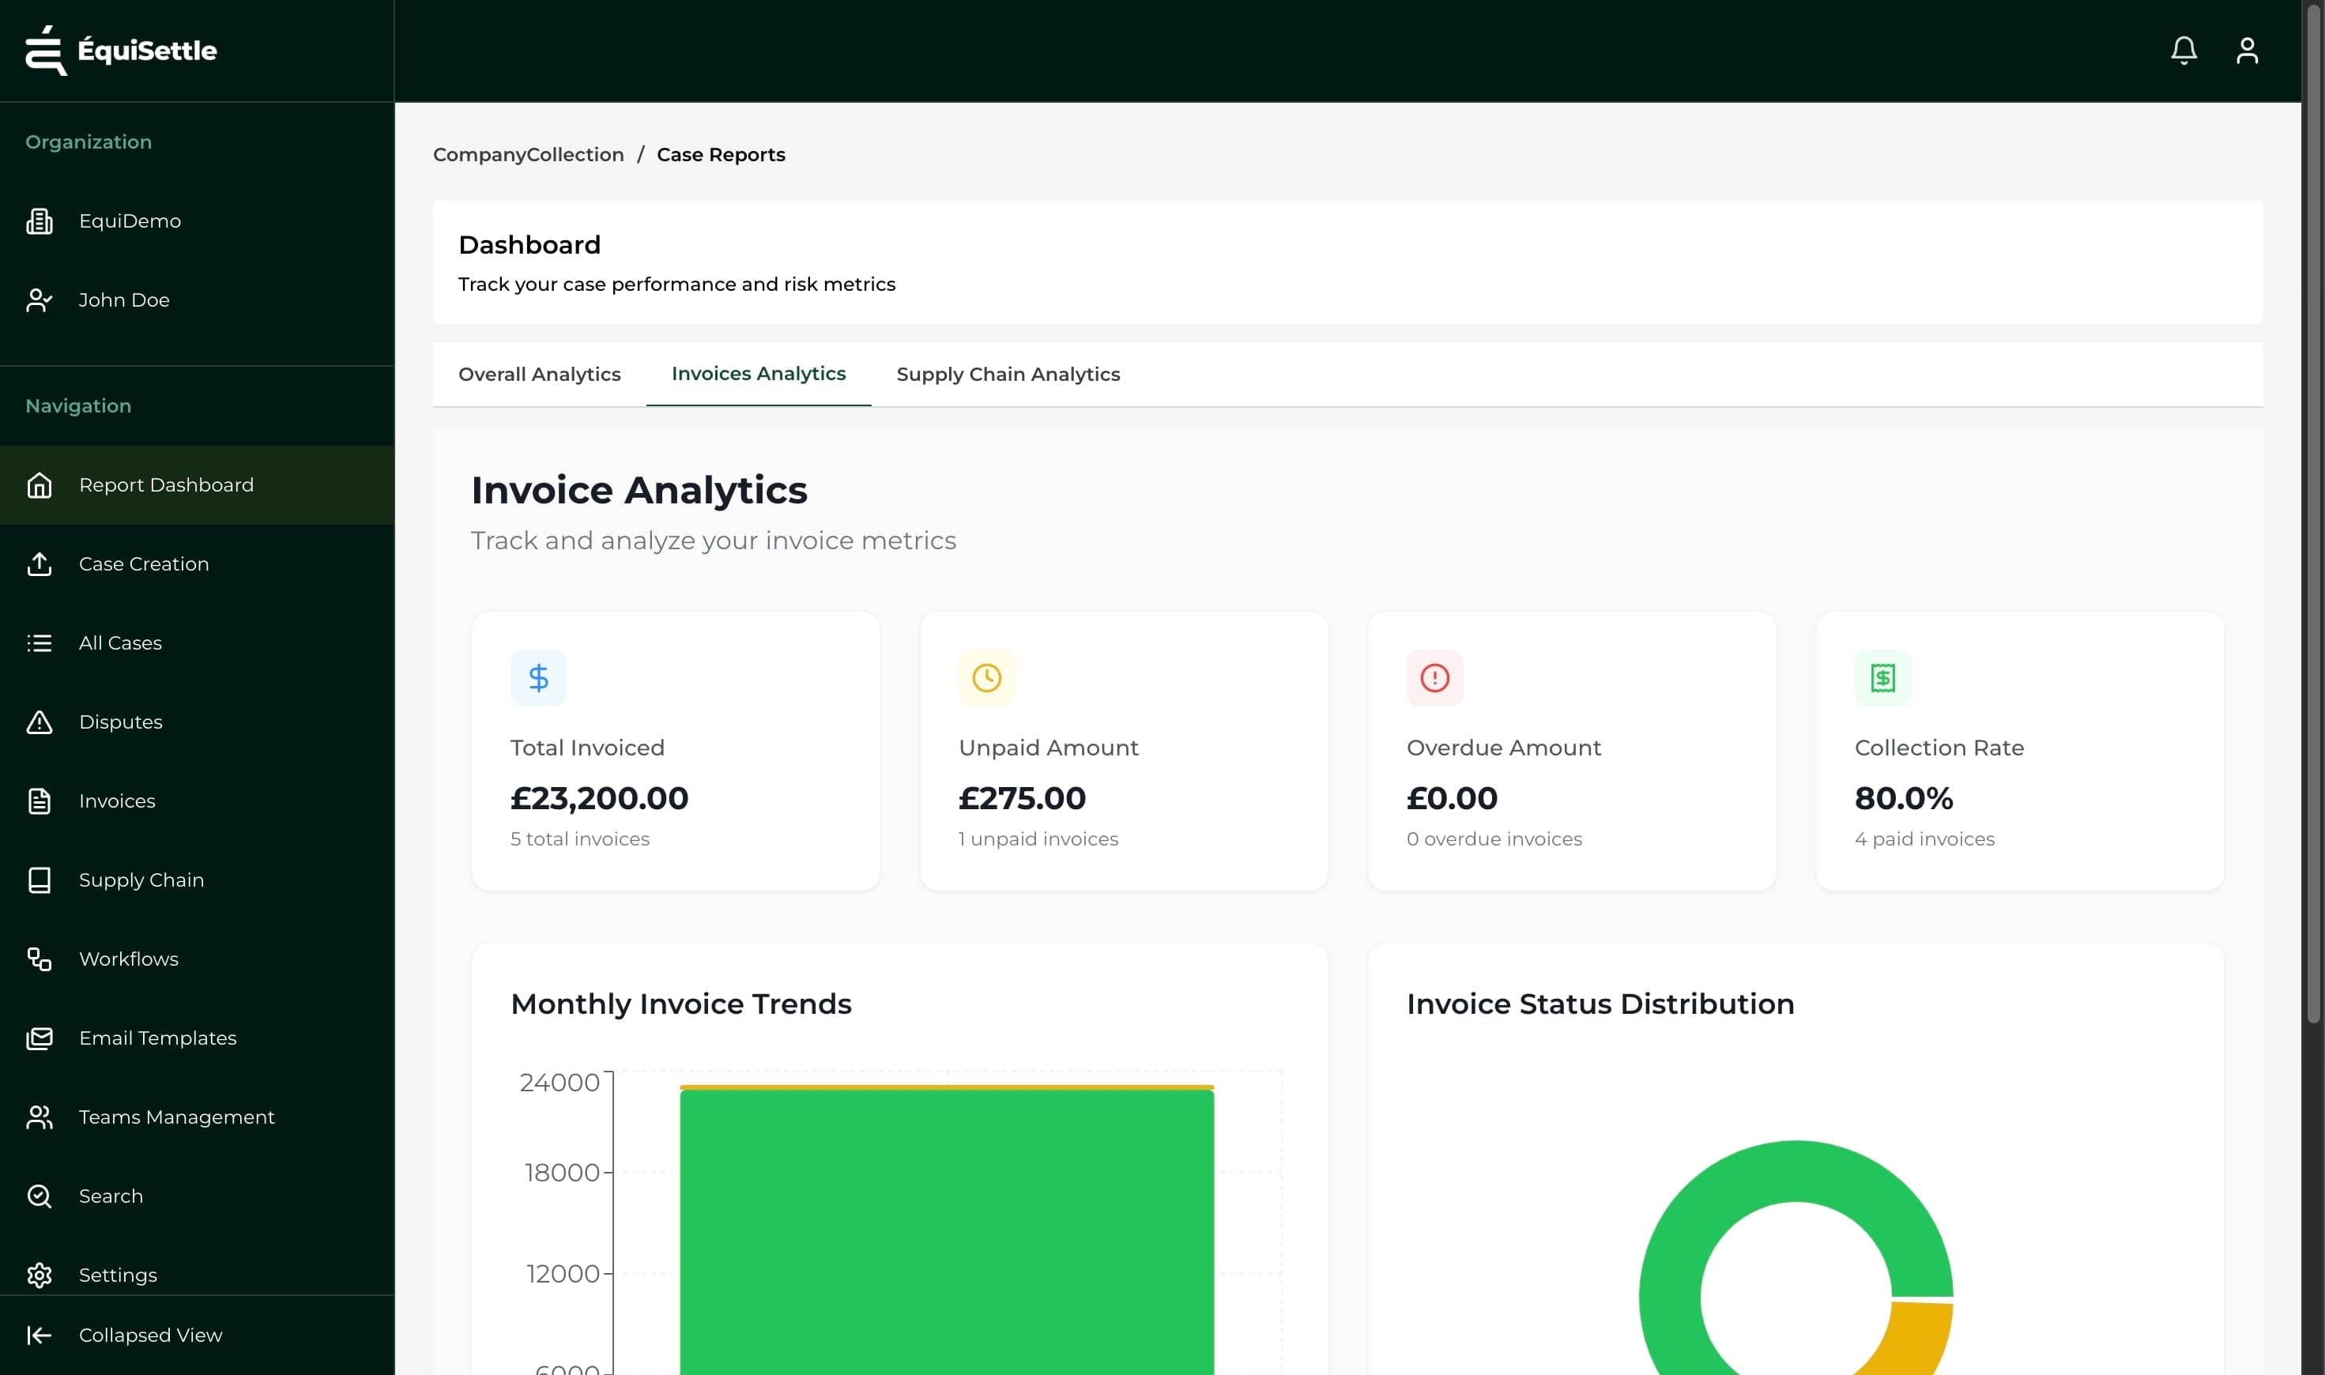
Task: Click the Workflows icon
Action: tap(39, 959)
